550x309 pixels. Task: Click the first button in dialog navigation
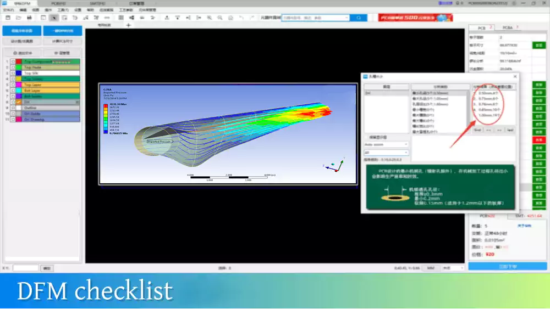tap(477, 130)
